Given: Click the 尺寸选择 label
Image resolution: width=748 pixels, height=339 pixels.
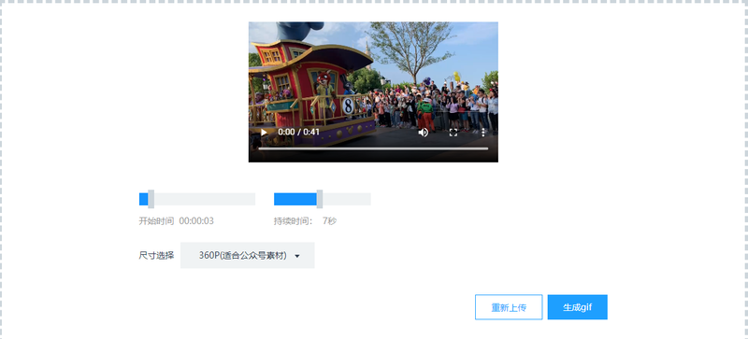Looking at the screenshot, I should (156, 256).
